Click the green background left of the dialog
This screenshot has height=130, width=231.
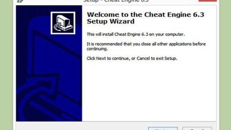6,65
